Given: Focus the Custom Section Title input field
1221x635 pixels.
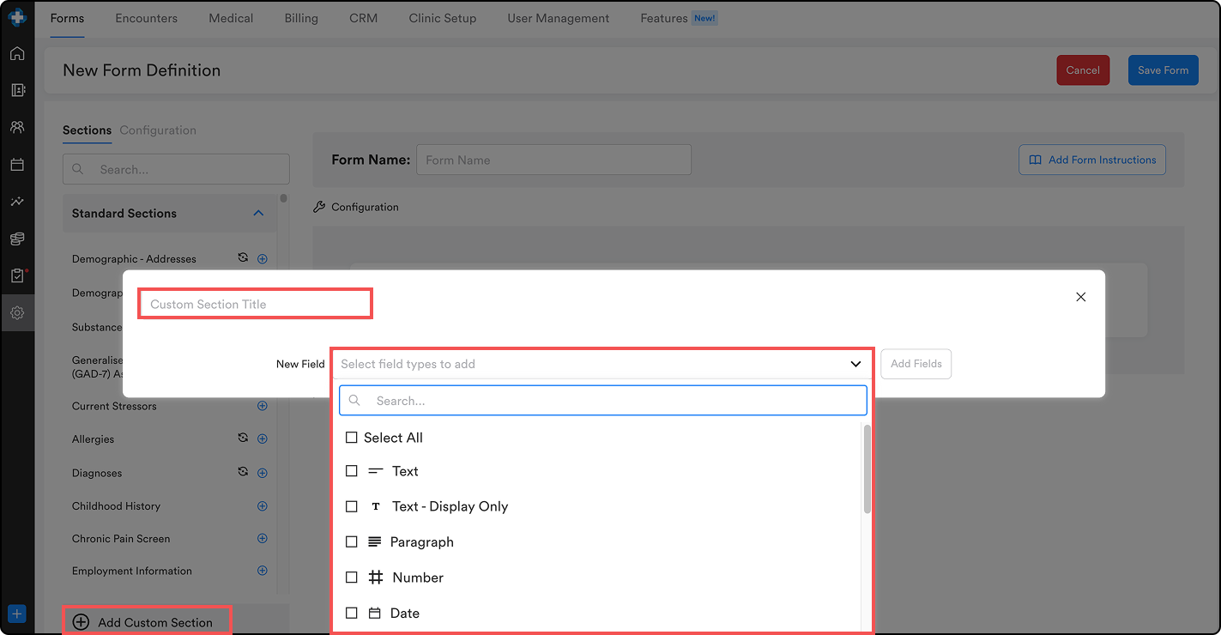Looking at the screenshot, I should click(x=255, y=305).
